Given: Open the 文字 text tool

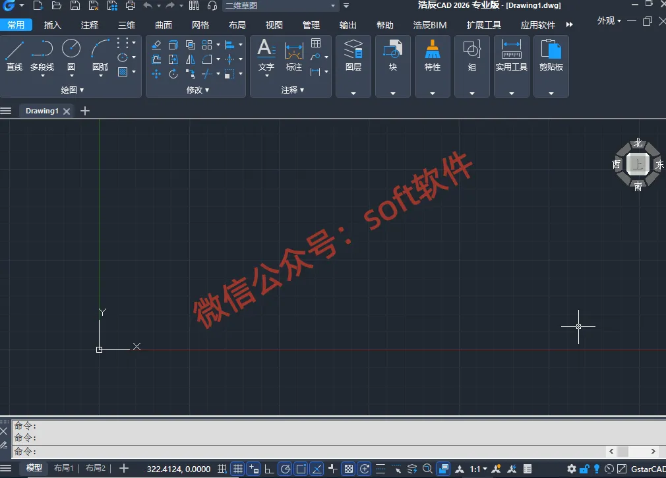Looking at the screenshot, I should [x=266, y=54].
